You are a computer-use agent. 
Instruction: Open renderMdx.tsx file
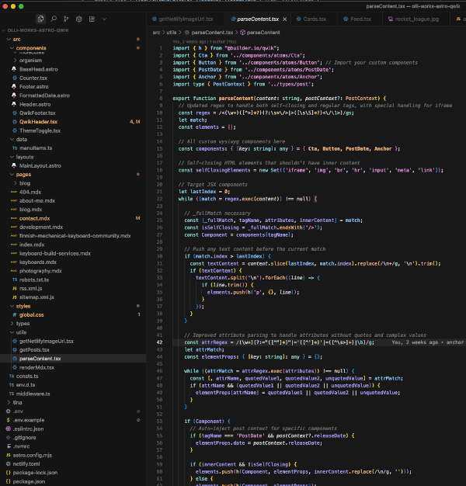click(37, 367)
